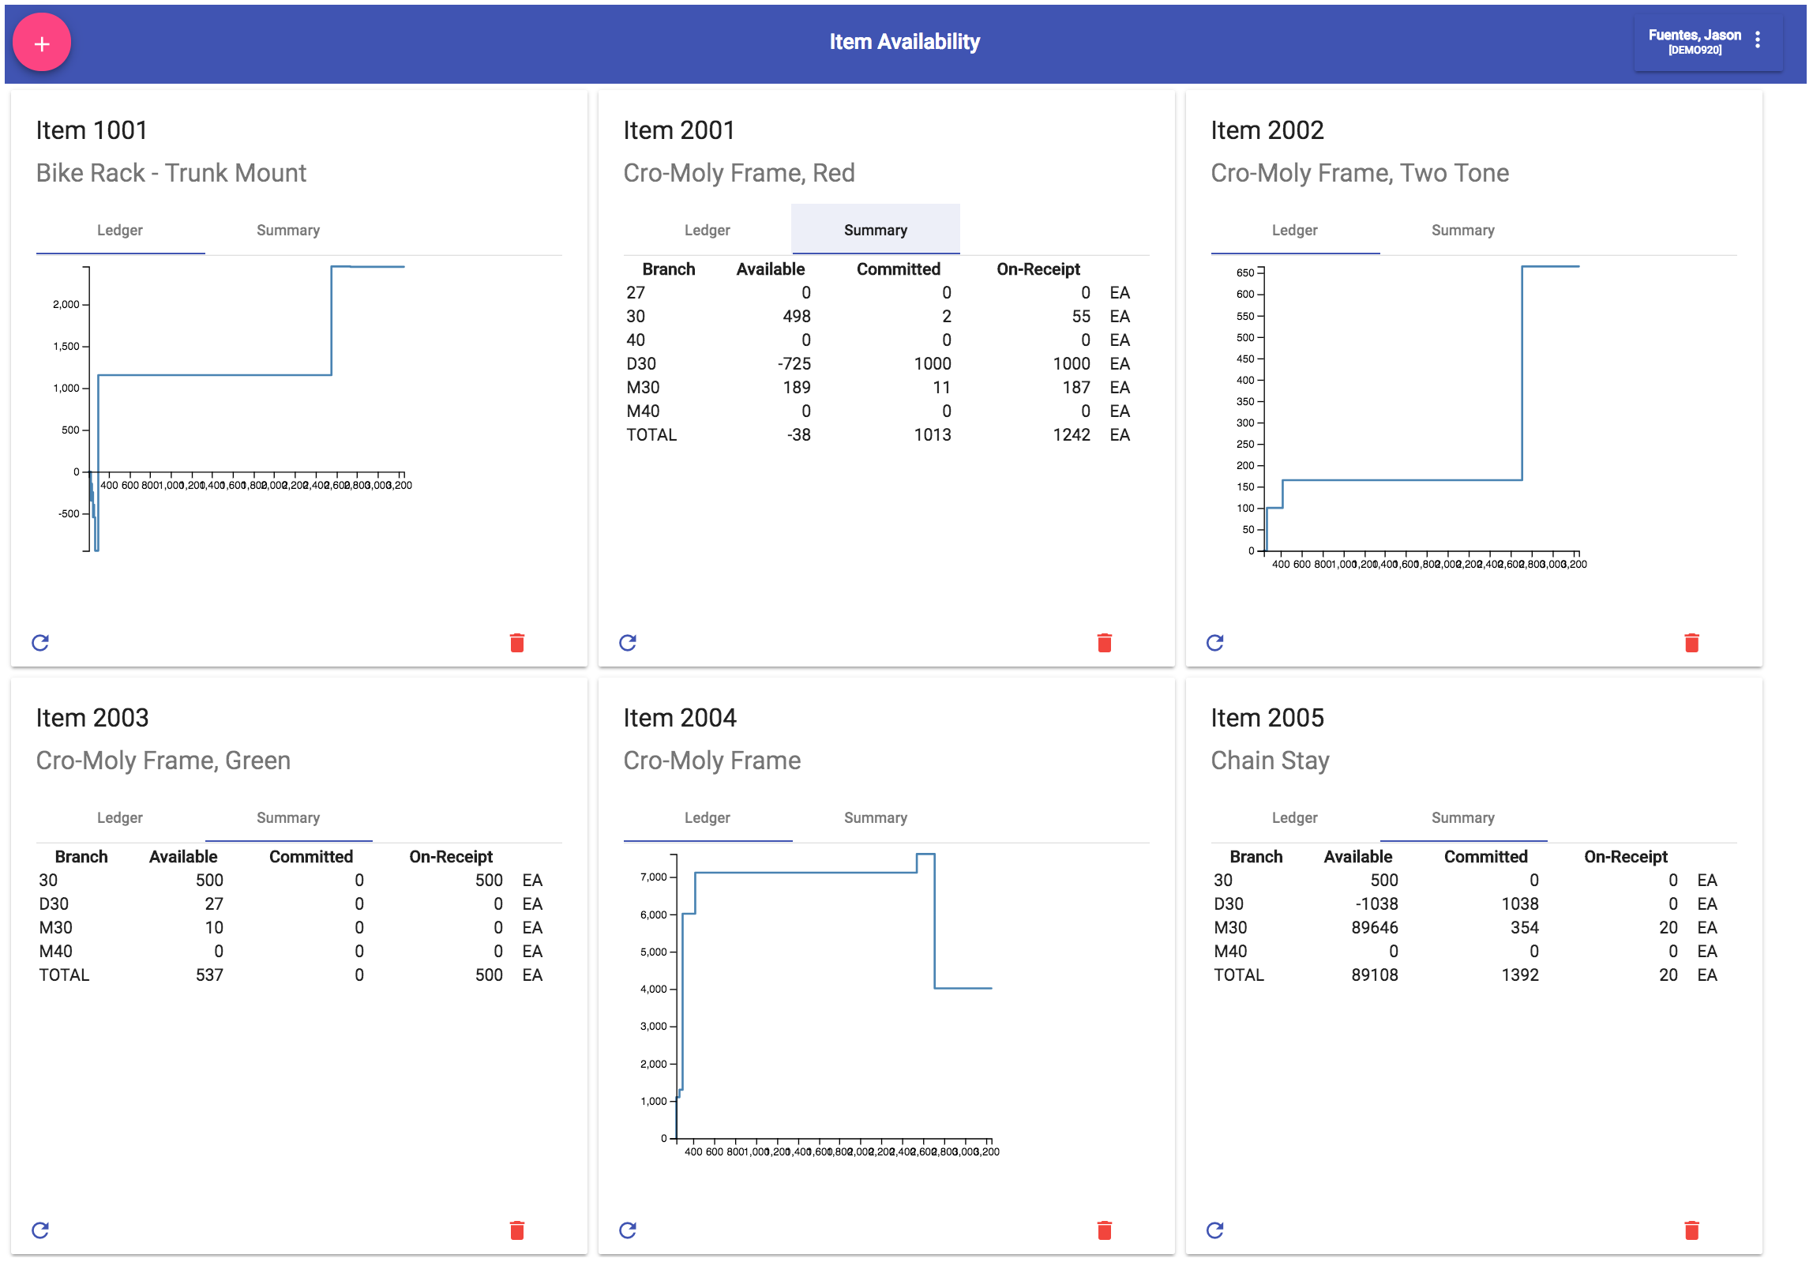Refresh the Item 2003 card
The width and height of the screenshot is (1813, 1262).
40,1230
